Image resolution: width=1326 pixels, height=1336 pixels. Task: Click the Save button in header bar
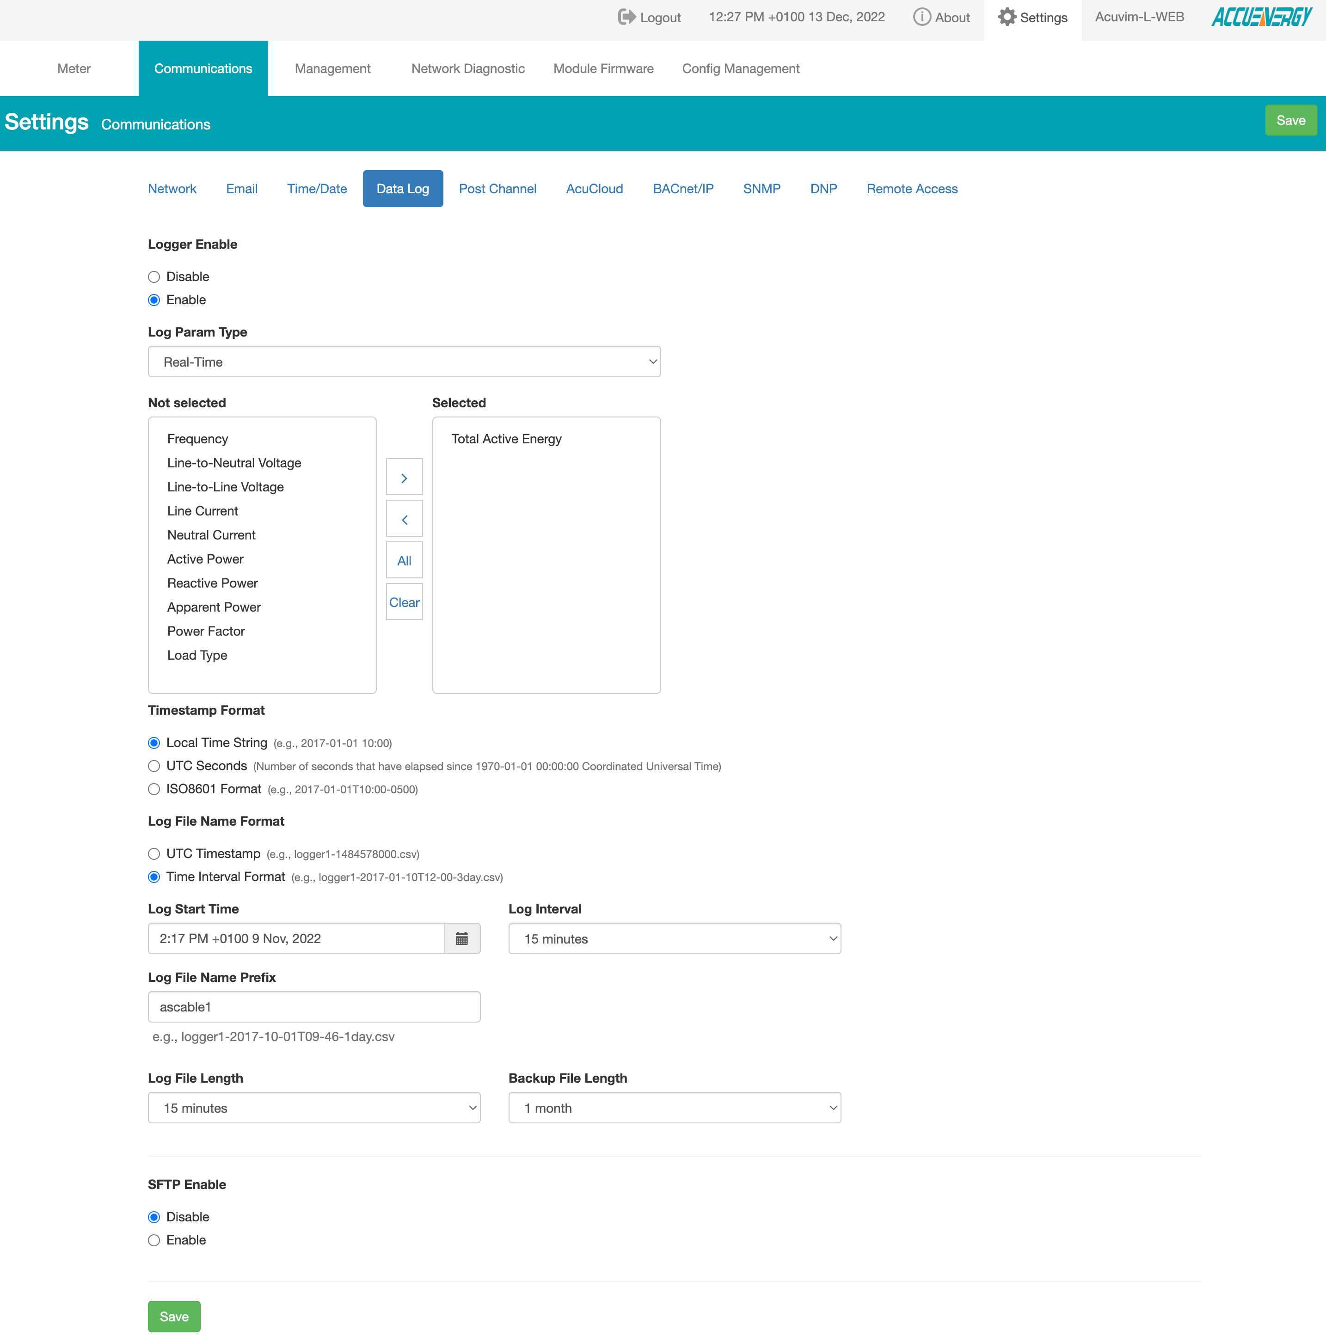coord(1291,120)
